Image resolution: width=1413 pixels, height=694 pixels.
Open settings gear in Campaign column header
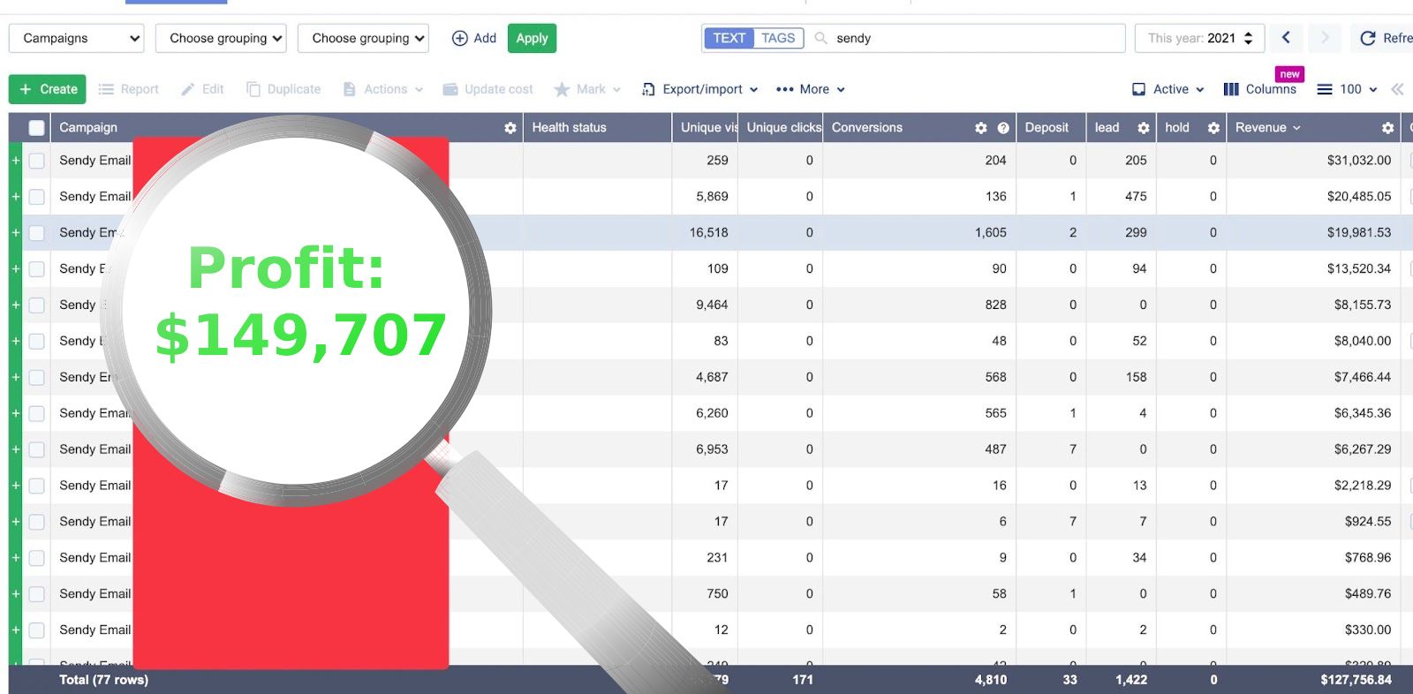510,128
